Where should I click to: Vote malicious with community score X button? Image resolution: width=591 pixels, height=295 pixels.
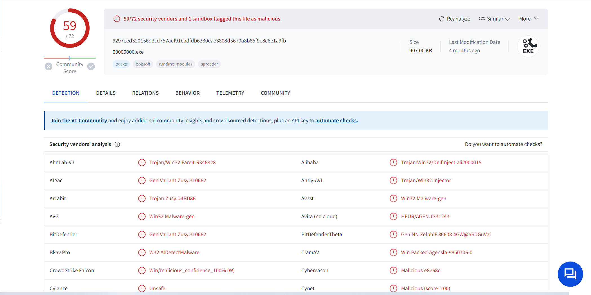[48, 67]
